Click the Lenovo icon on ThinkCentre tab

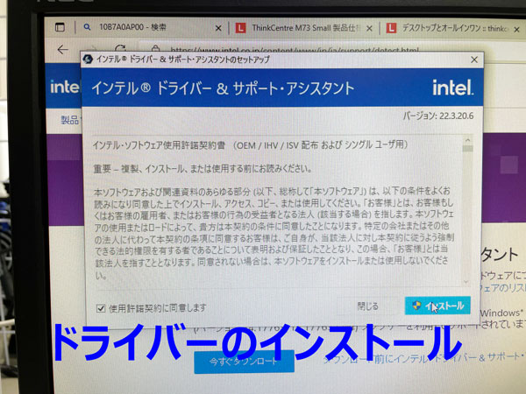click(240, 28)
